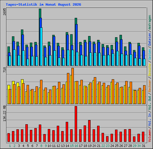Click the 'Vol. Out' legend label
Screen dimensions: 153x149
click(150, 103)
